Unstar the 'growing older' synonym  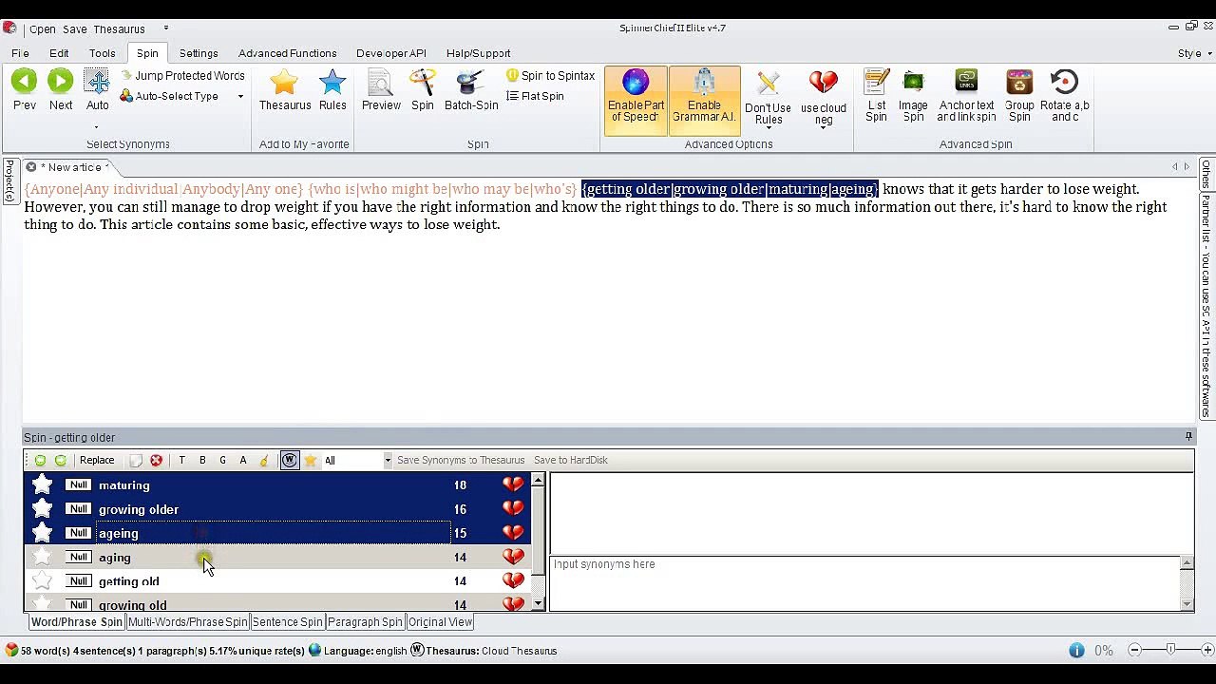[42, 508]
